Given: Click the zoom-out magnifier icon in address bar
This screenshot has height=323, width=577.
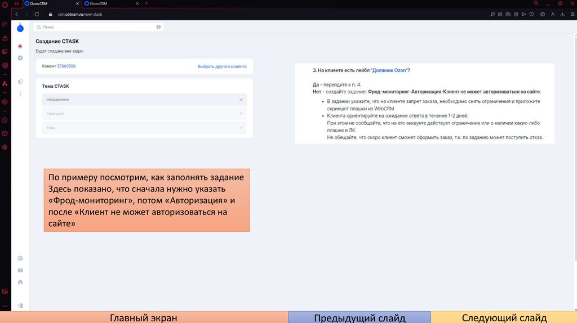Looking at the screenshot, I should coord(492,14).
